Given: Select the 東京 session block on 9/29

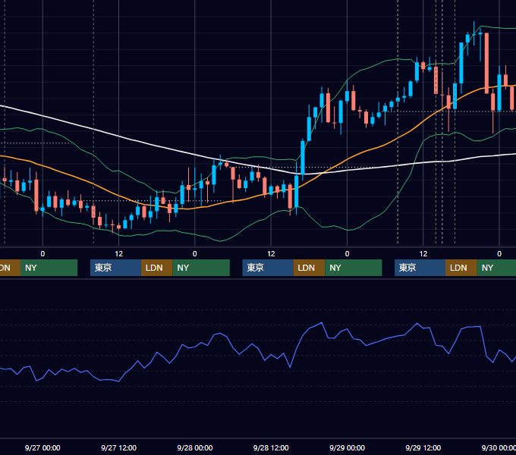Looking at the screenshot, I should pos(420,268).
